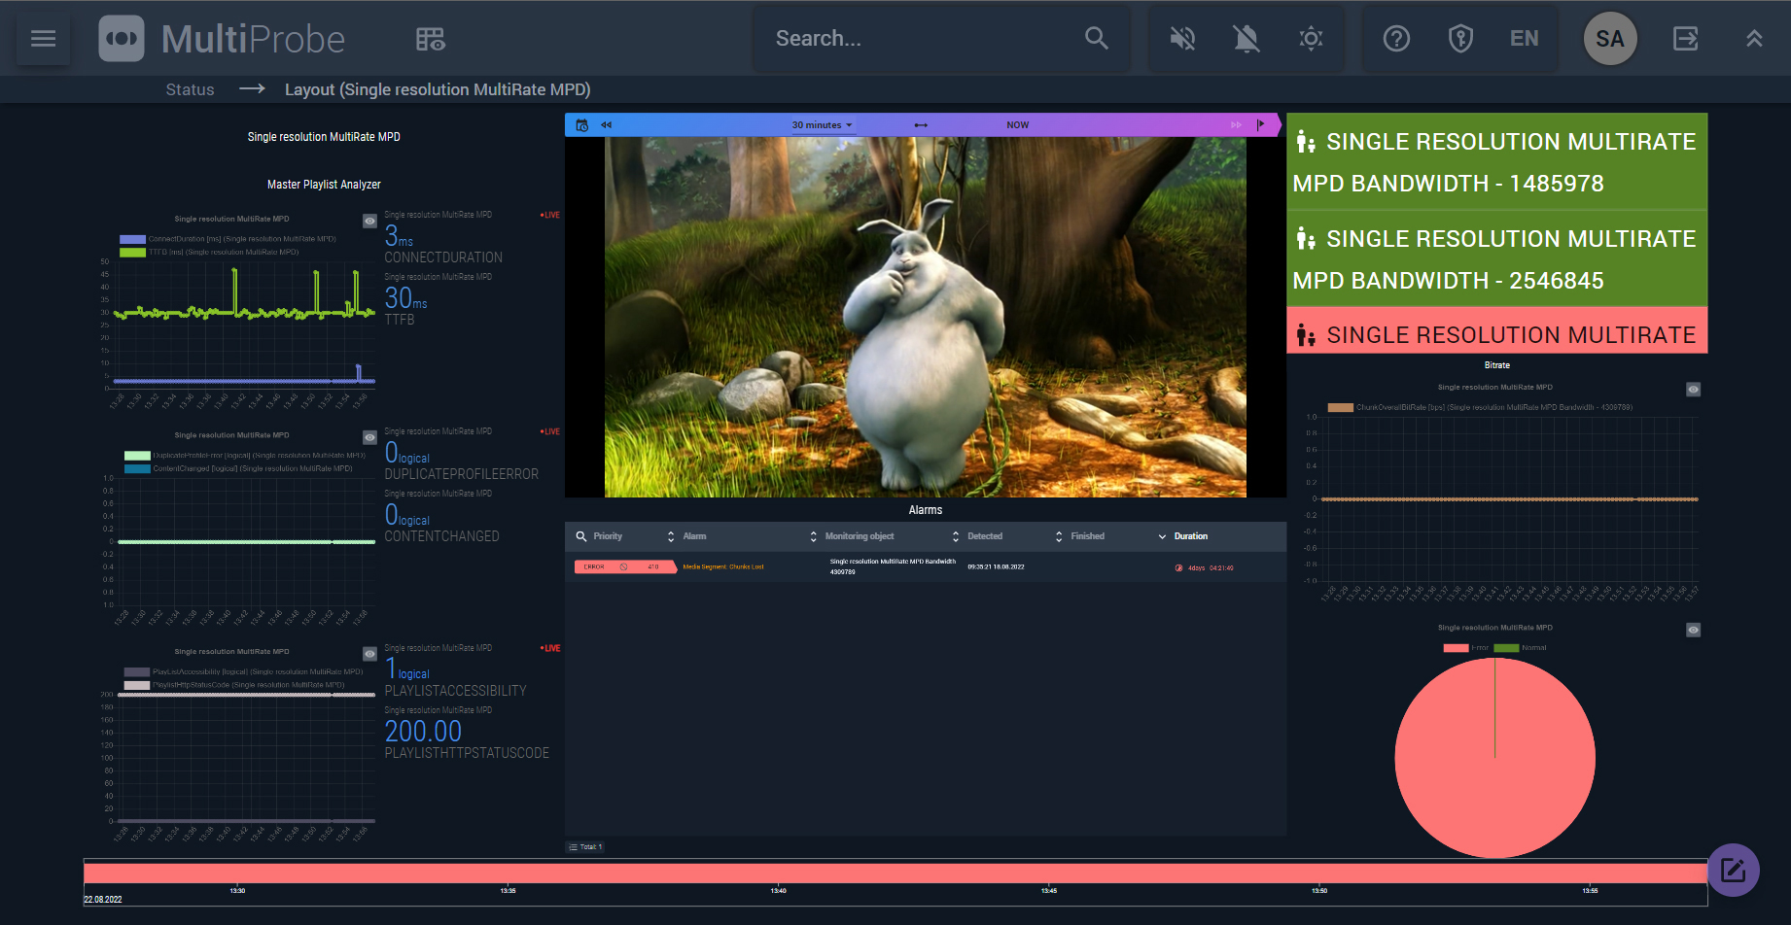Open the purple edit layout pencil button
1791x925 pixels.
1734,870
